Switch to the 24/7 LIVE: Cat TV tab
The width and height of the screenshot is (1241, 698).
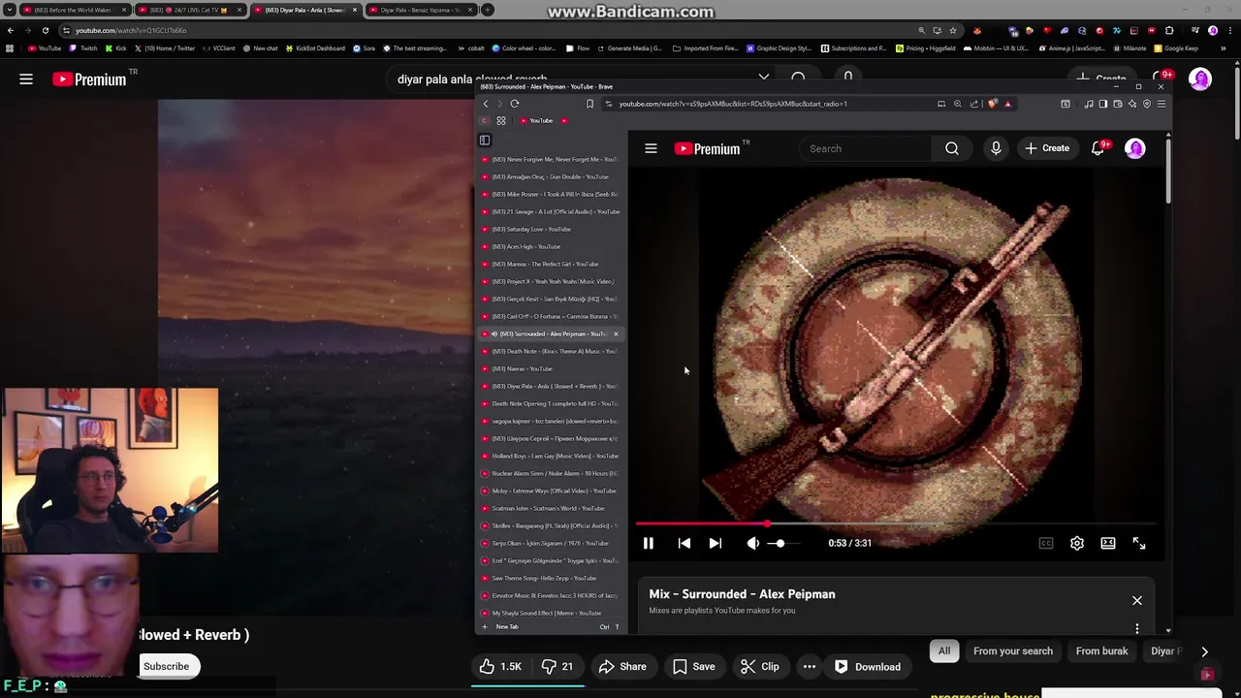click(189, 11)
